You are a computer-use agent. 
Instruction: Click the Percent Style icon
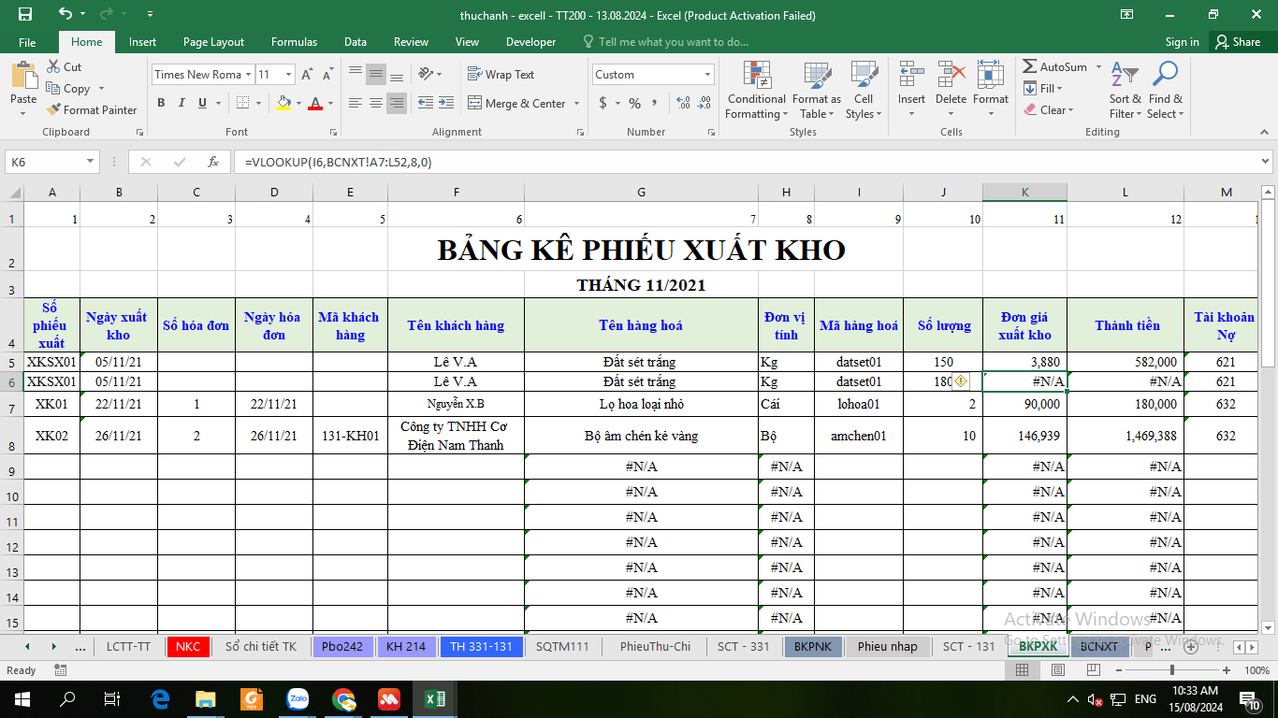point(635,103)
